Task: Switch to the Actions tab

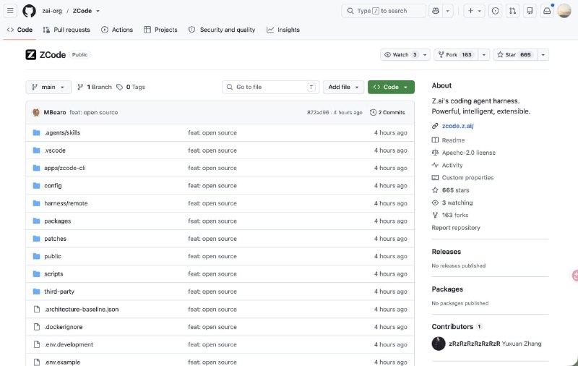Action: (117, 30)
